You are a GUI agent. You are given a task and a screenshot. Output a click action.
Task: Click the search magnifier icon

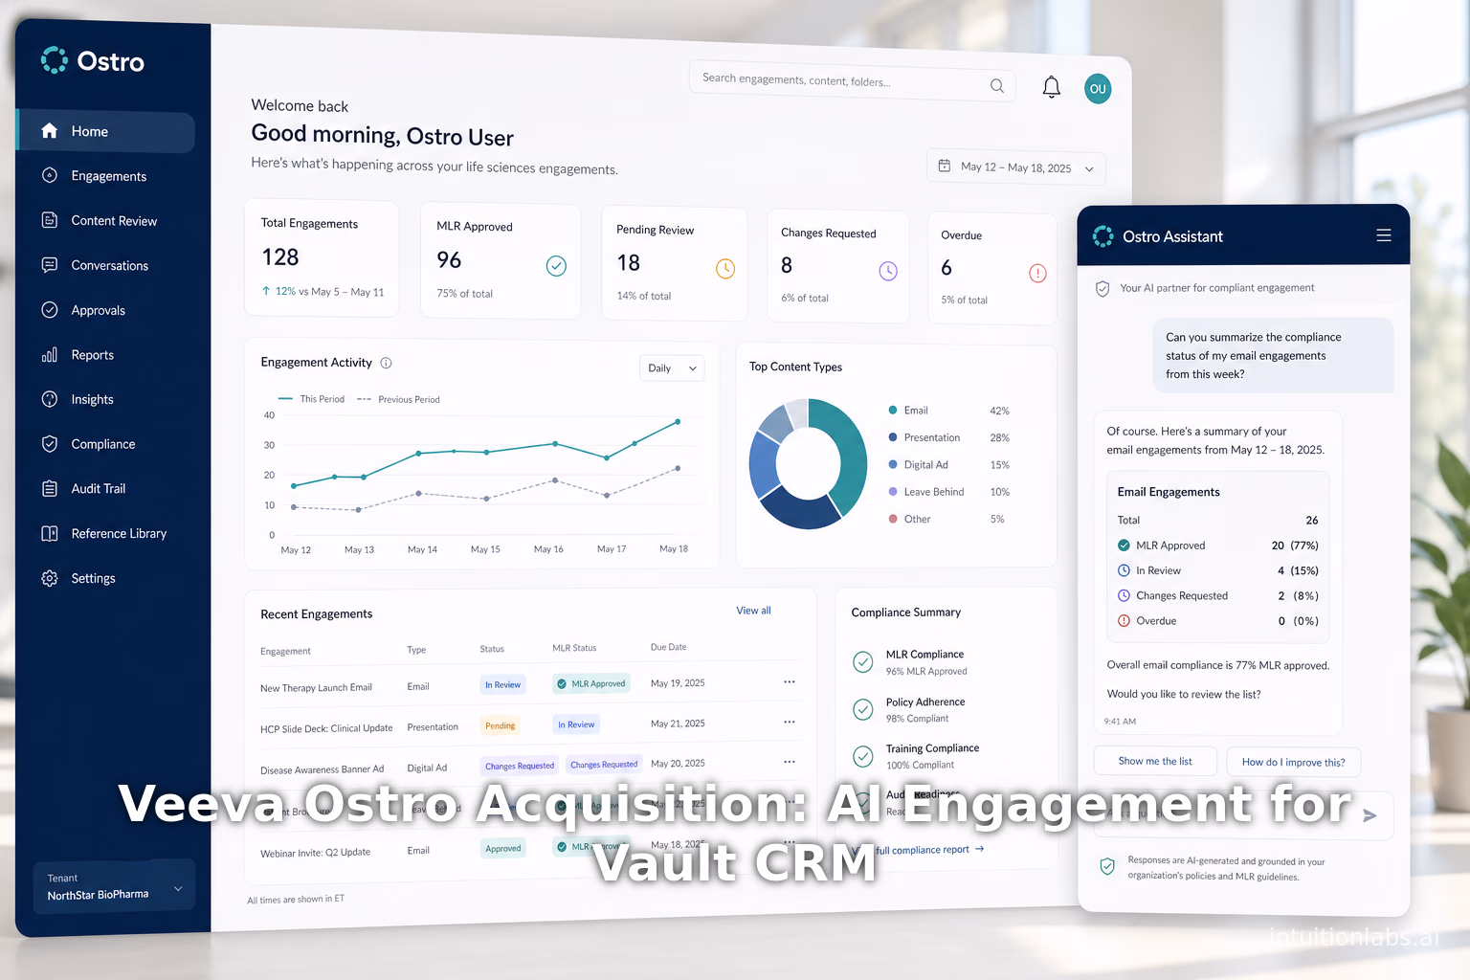click(x=997, y=86)
